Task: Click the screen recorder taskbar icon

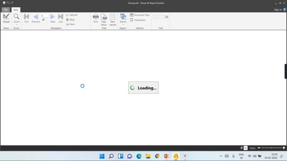Action: point(185,156)
